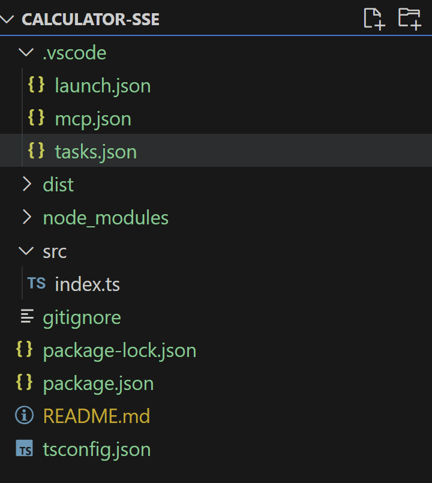Click the JSON braces icon beside launch.json
Viewport: 432px width, 483px height.
pos(37,85)
